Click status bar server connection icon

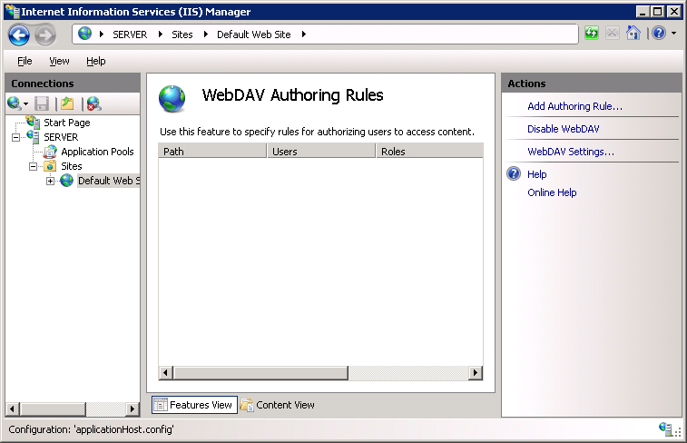665,429
